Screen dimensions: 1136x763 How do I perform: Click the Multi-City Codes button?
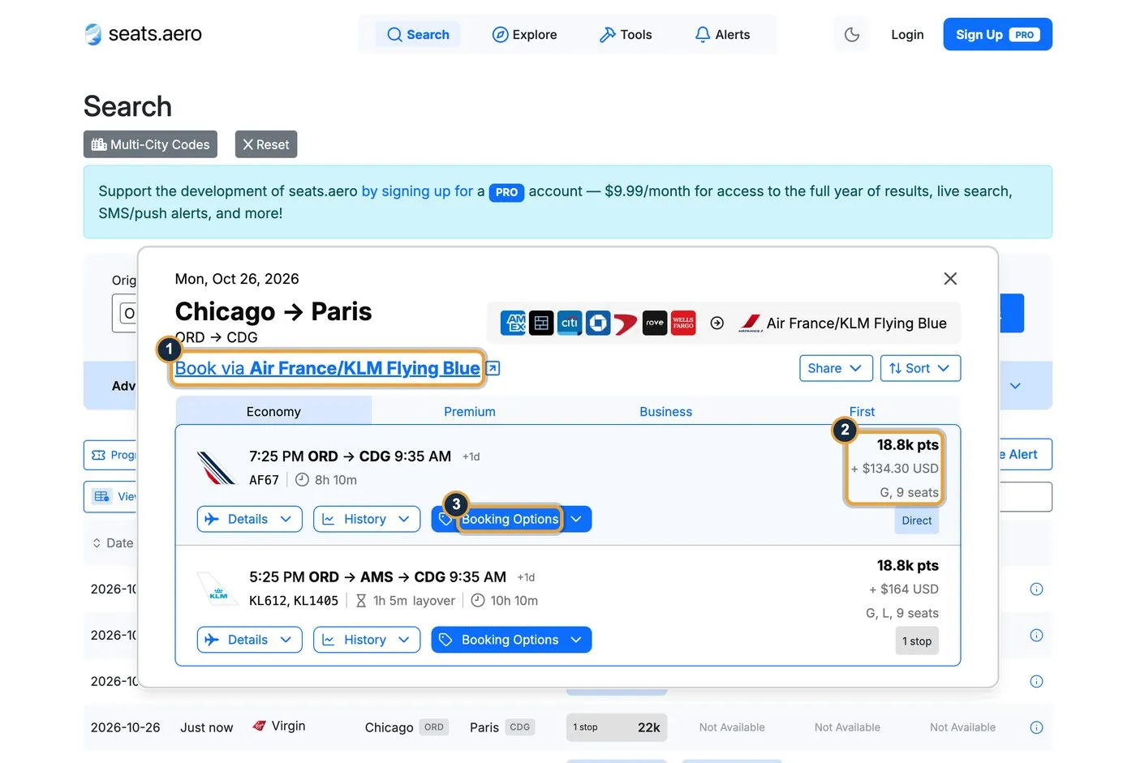coord(150,144)
